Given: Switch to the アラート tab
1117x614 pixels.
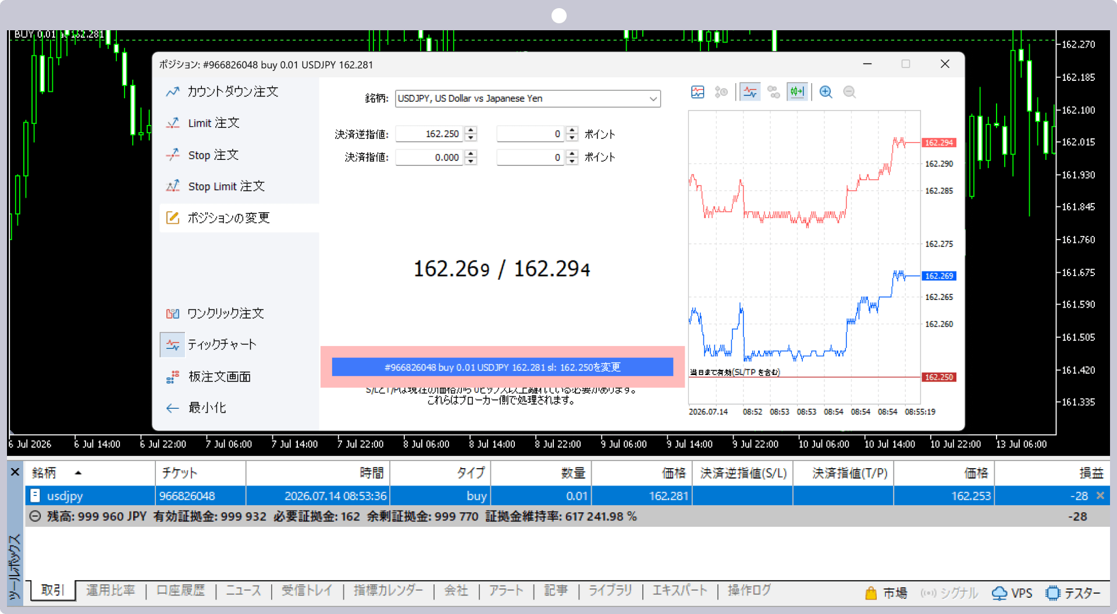Looking at the screenshot, I should coord(506,591).
